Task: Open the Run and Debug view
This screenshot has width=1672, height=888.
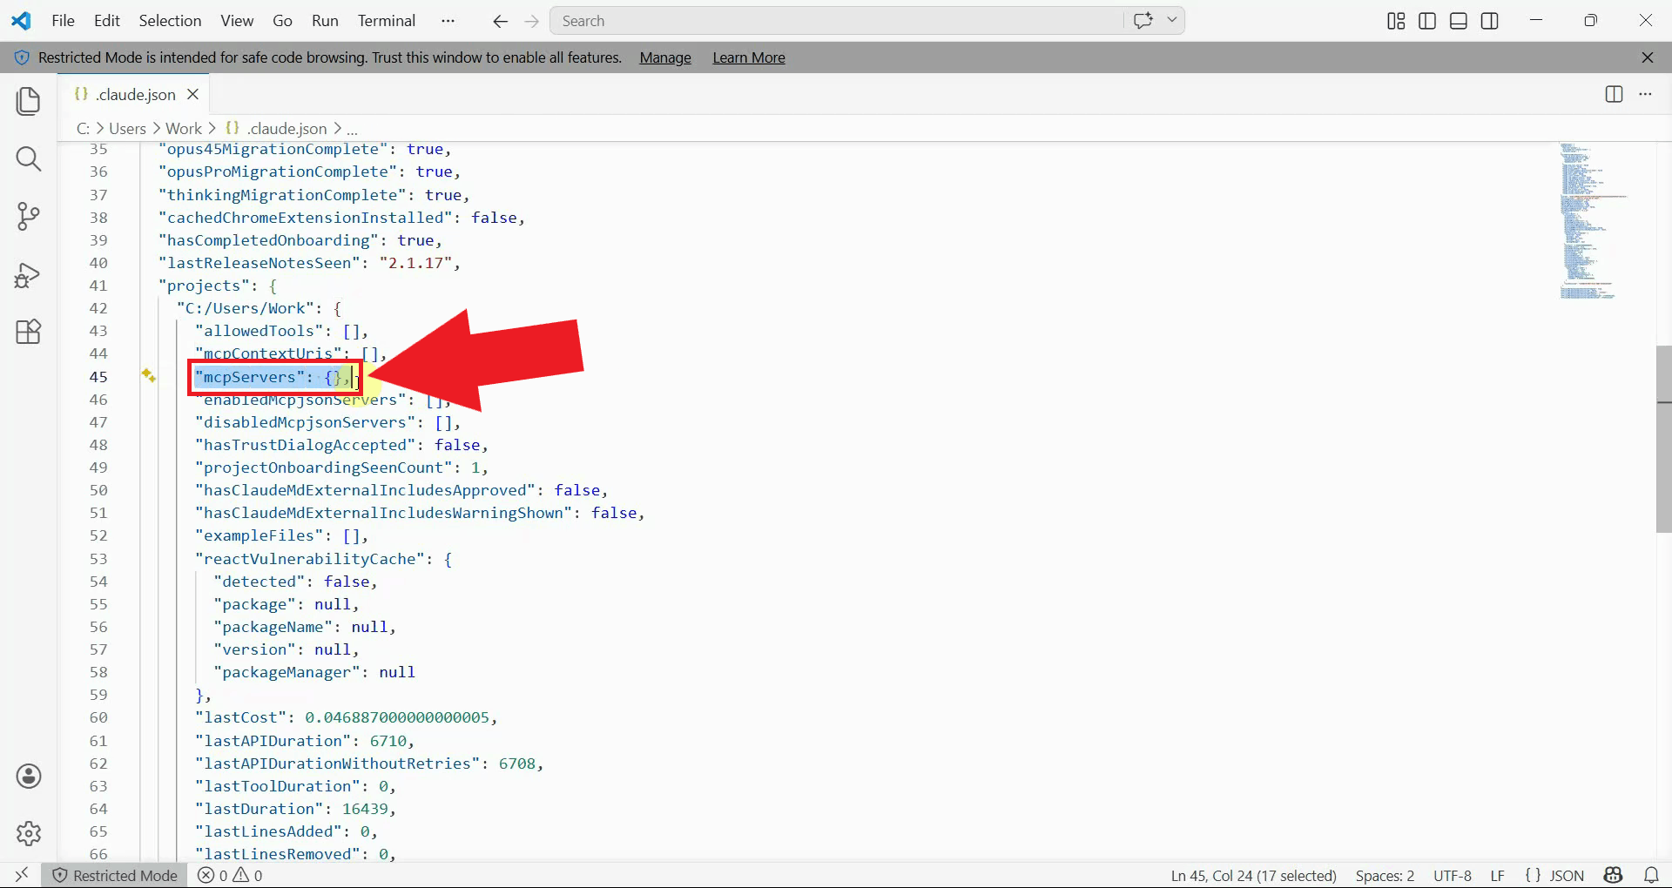Action: (x=29, y=275)
